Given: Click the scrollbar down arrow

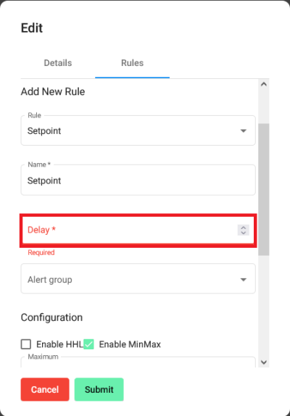Looking at the screenshot, I should 264,362.
